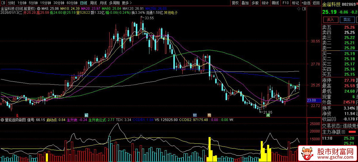Switch chart to 周线 weekly period
The width and height of the screenshot is (358, 162).
pos(94,3)
